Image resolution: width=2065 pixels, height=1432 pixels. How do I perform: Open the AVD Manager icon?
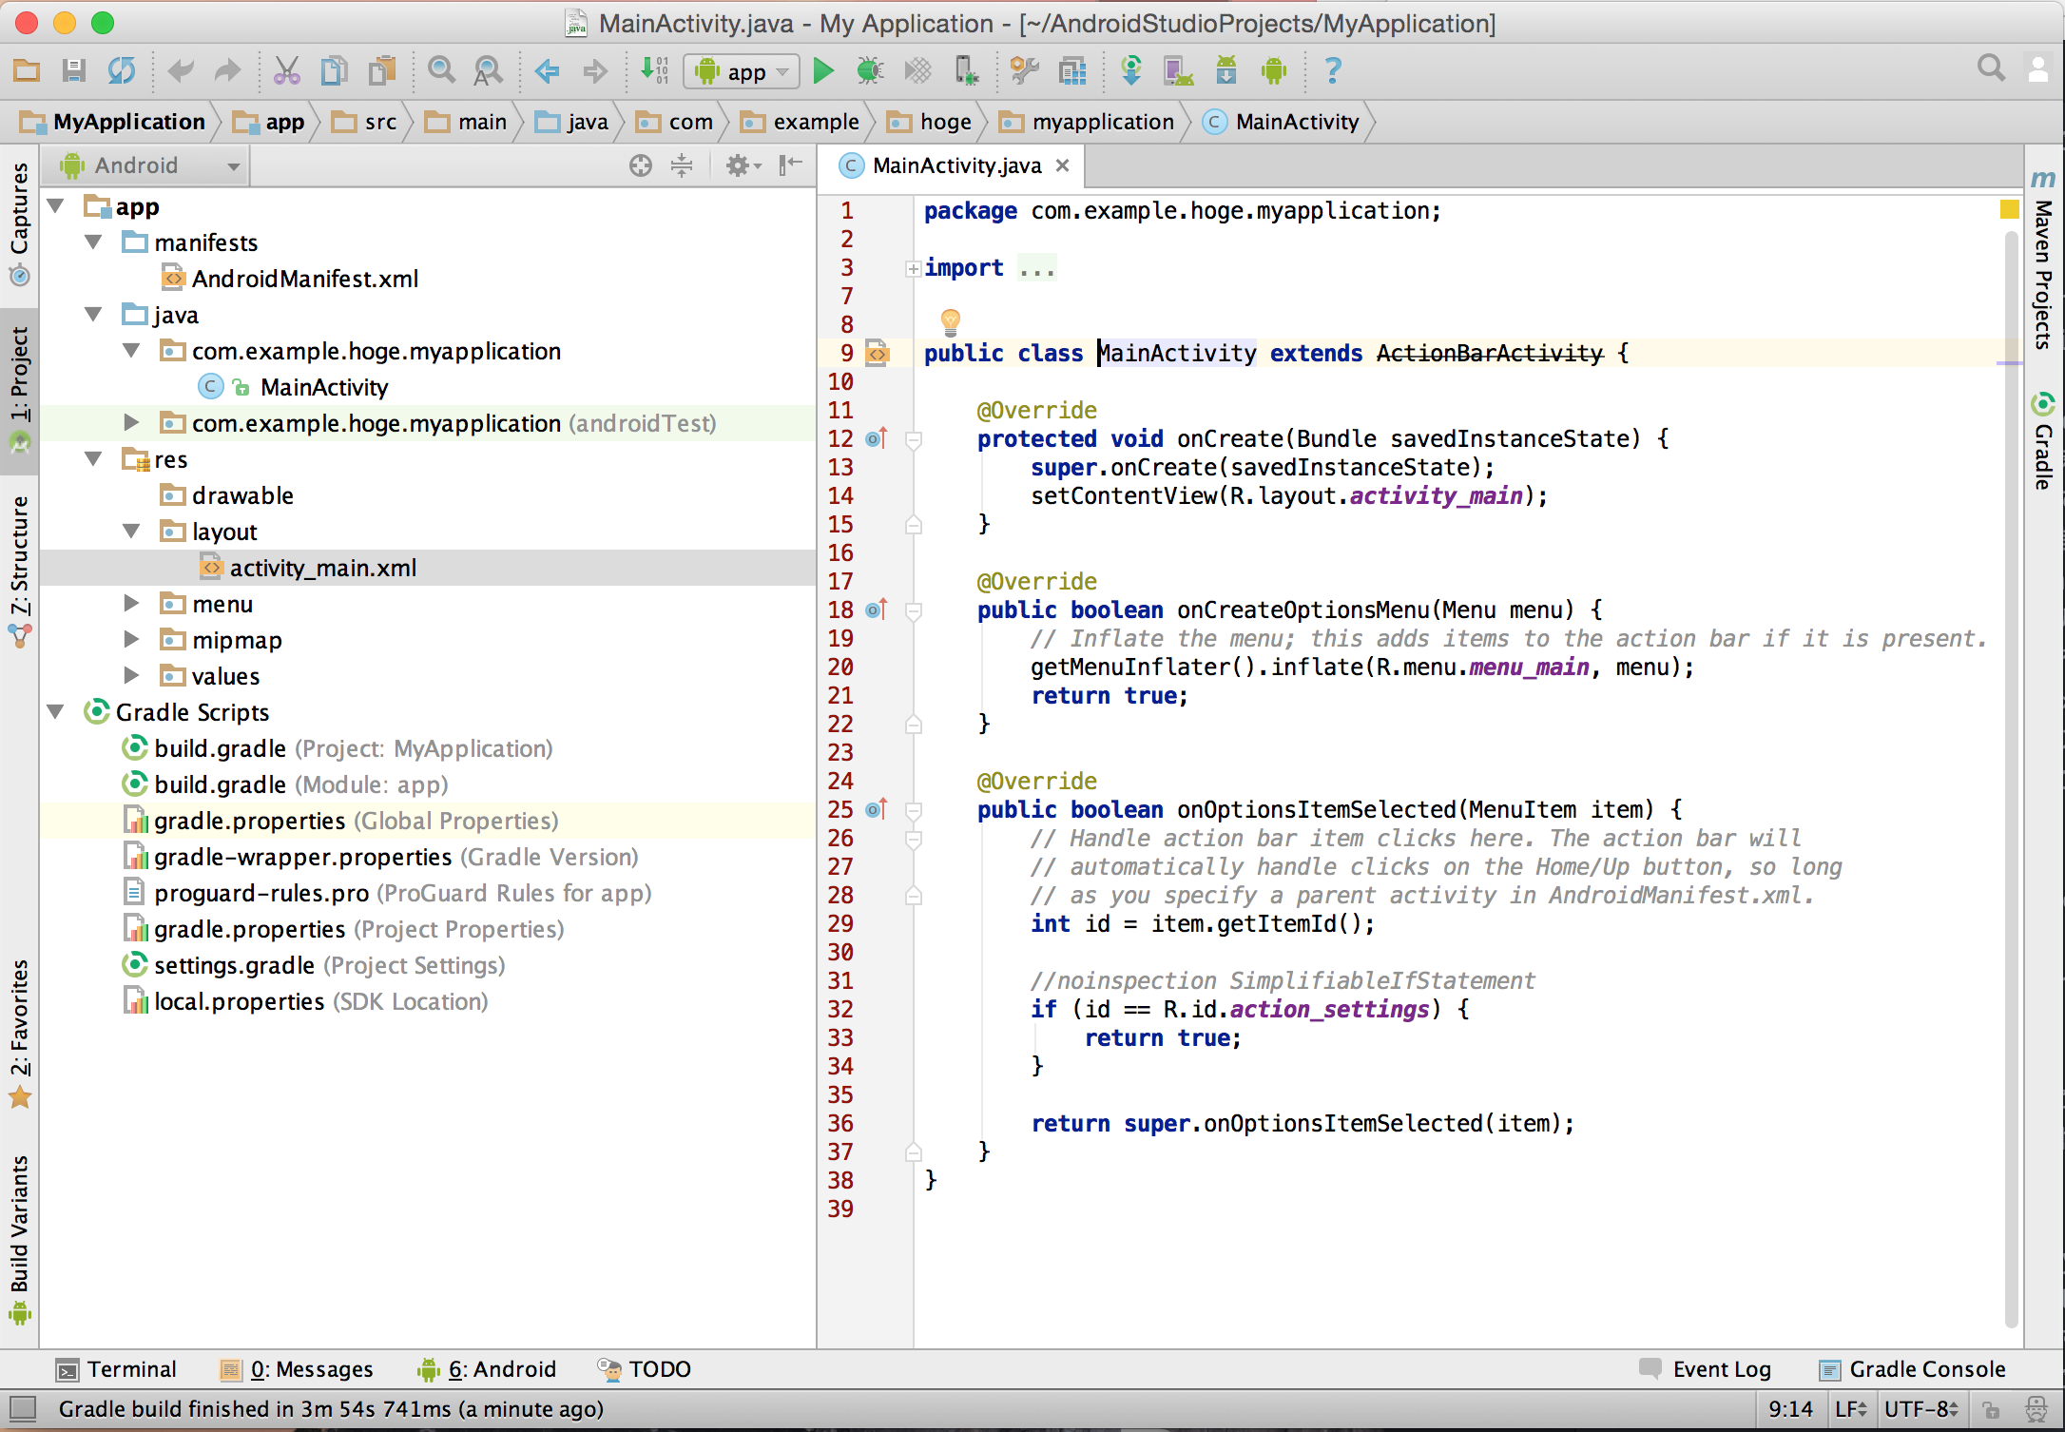coord(1178,70)
